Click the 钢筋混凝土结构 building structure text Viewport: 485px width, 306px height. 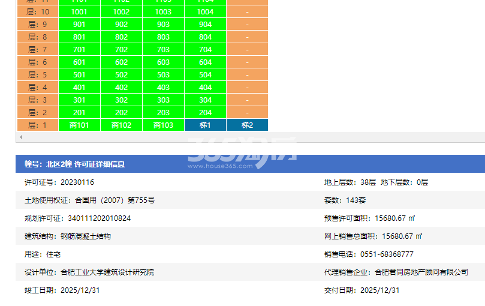pyautogui.click(x=86, y=236)
